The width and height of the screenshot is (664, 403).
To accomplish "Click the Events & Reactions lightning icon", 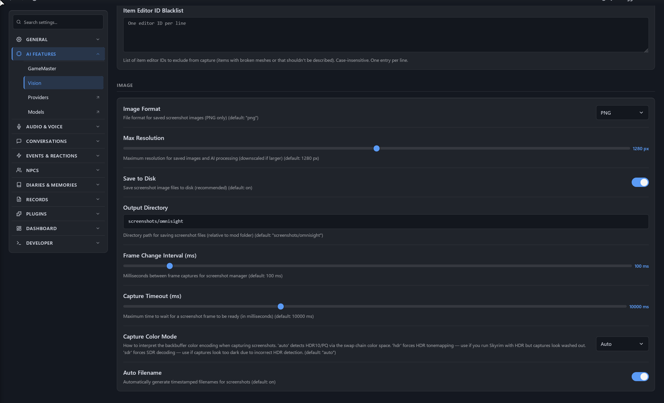I will pyautogui.click(x=19, y=156).
